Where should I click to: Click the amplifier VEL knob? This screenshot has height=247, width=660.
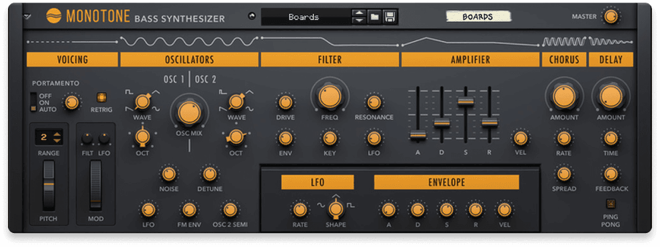point(520,138)
